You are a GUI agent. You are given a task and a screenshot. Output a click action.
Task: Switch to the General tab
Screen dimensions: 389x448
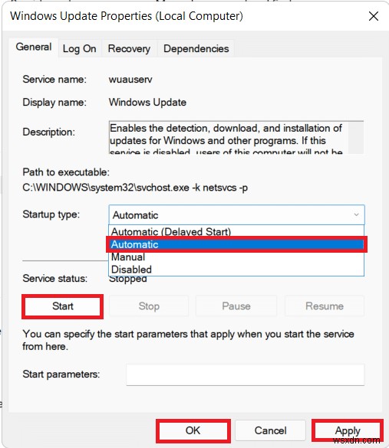coord(34,47)
